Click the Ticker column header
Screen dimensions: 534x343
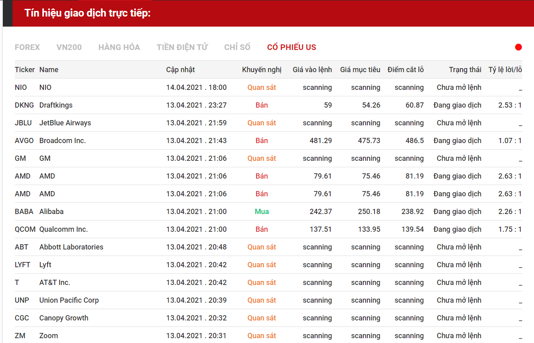click(25, 70)
